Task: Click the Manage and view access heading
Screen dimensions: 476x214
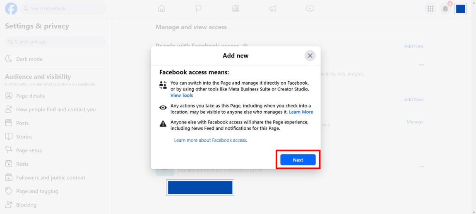Action: pos(191,27)
